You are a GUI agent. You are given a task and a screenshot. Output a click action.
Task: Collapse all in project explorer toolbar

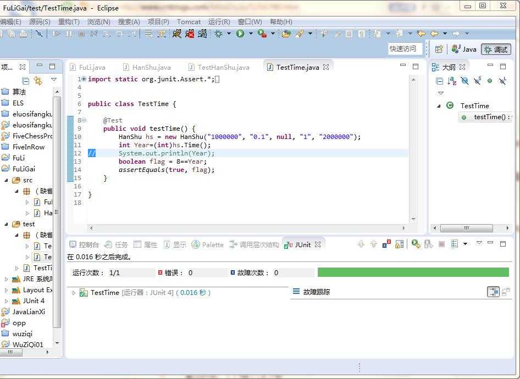point(25,81)
